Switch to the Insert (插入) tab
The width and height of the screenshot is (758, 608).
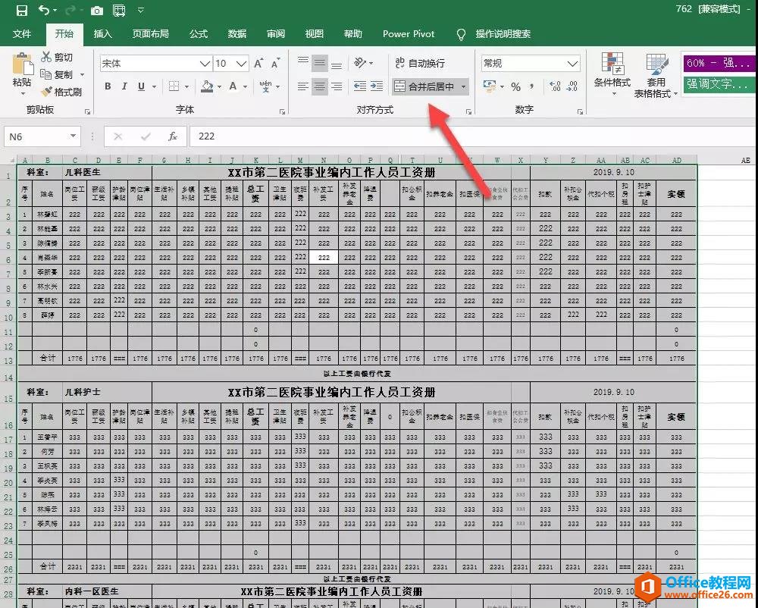tap(102, 34)
